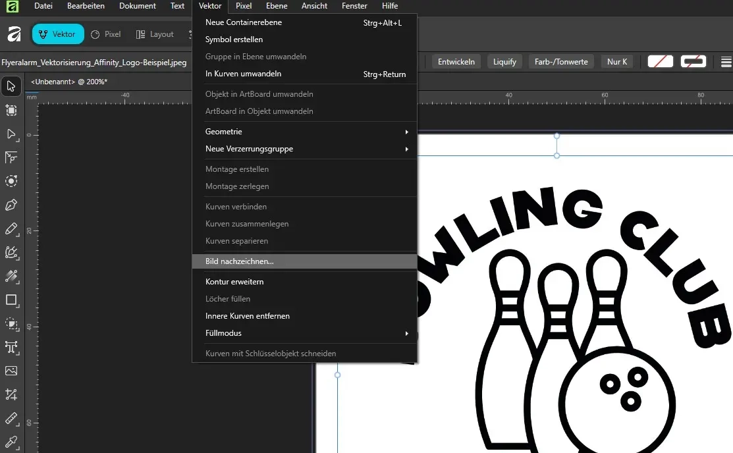
Task: Select the Pencil tool
Action: pyautogui.click(x=11, y=228)
